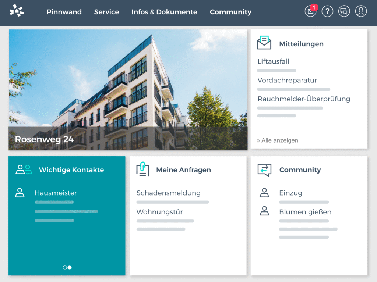This screenshot has width=377, height=282.
Task: Open the user profile icon
Action: tap(361, 11)
